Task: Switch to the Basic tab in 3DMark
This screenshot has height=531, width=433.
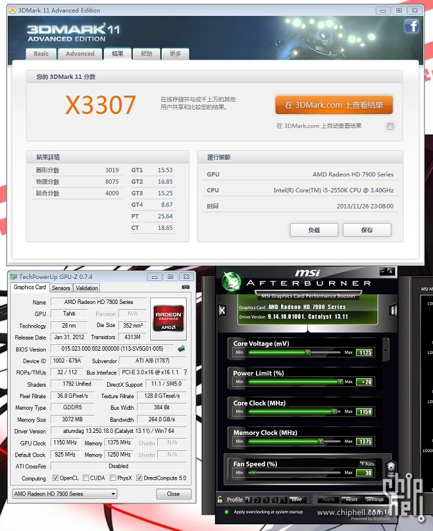Action: tap(41, 54)
